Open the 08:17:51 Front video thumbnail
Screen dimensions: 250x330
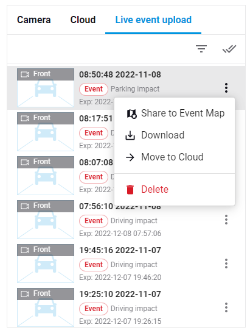tap(46, 132)
